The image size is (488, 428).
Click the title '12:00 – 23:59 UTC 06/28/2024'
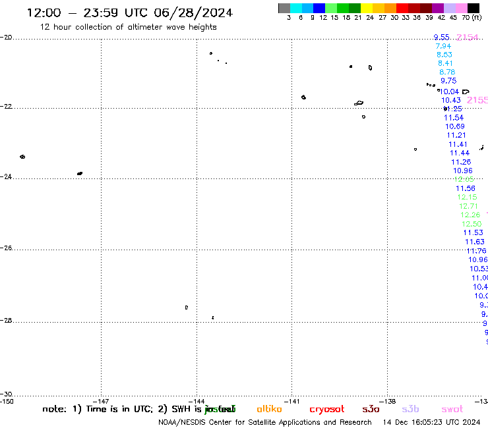[130, 13]
